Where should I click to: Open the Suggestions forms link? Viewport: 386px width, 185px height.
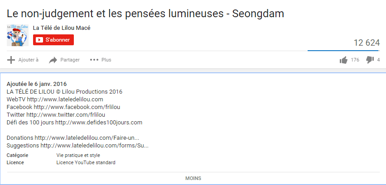coord(95,146)
